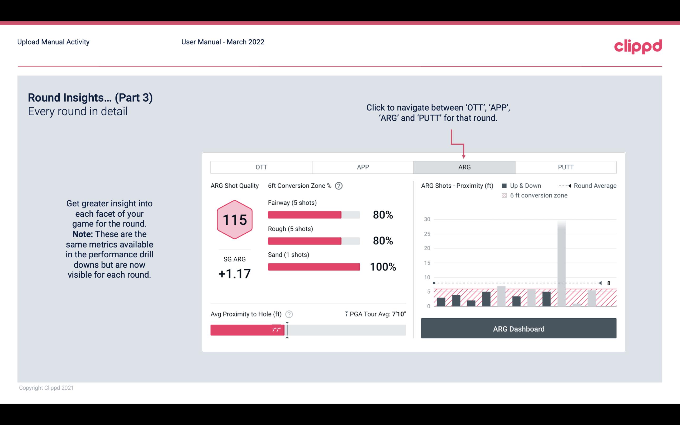Toggle the 6ft conversion zone visibility checkbox

coord(505,195)
